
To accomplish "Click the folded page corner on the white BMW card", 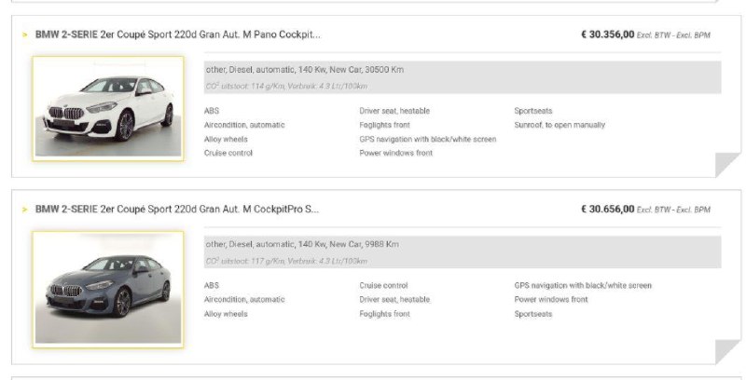I will 728,165.
